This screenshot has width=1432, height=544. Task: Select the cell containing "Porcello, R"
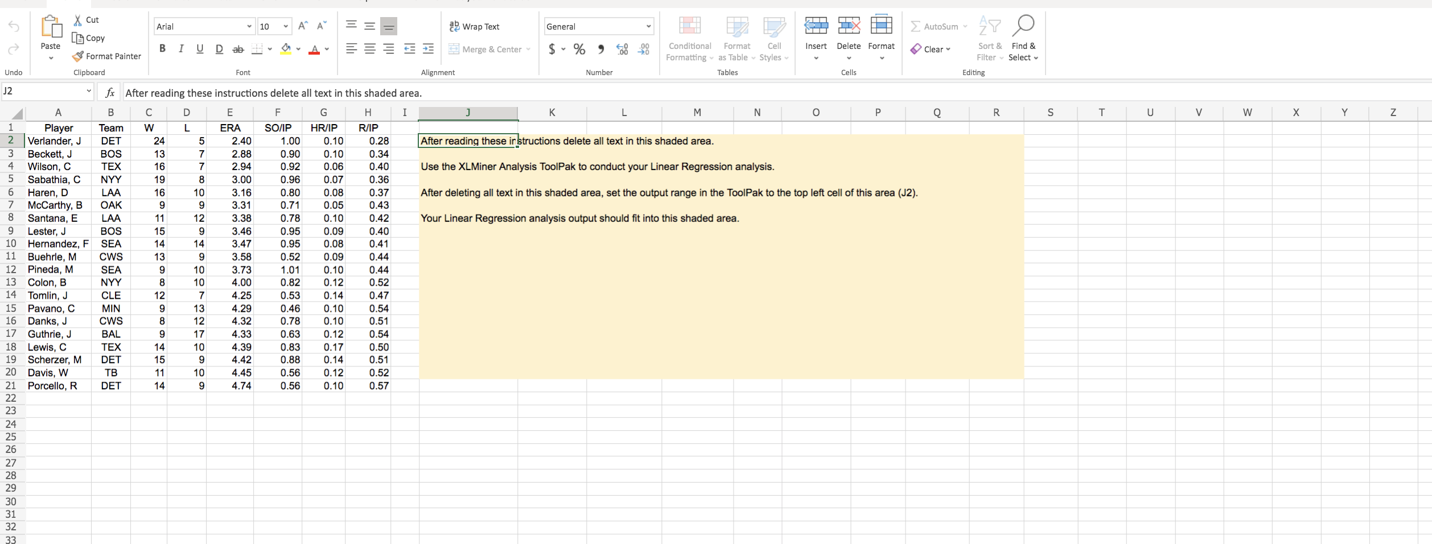coord(58,386)
